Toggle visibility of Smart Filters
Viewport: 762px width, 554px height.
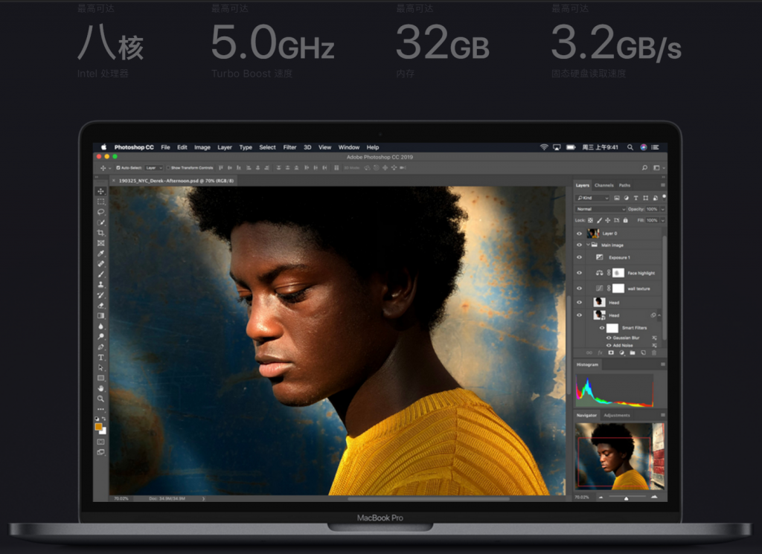[x=601, y=328]
